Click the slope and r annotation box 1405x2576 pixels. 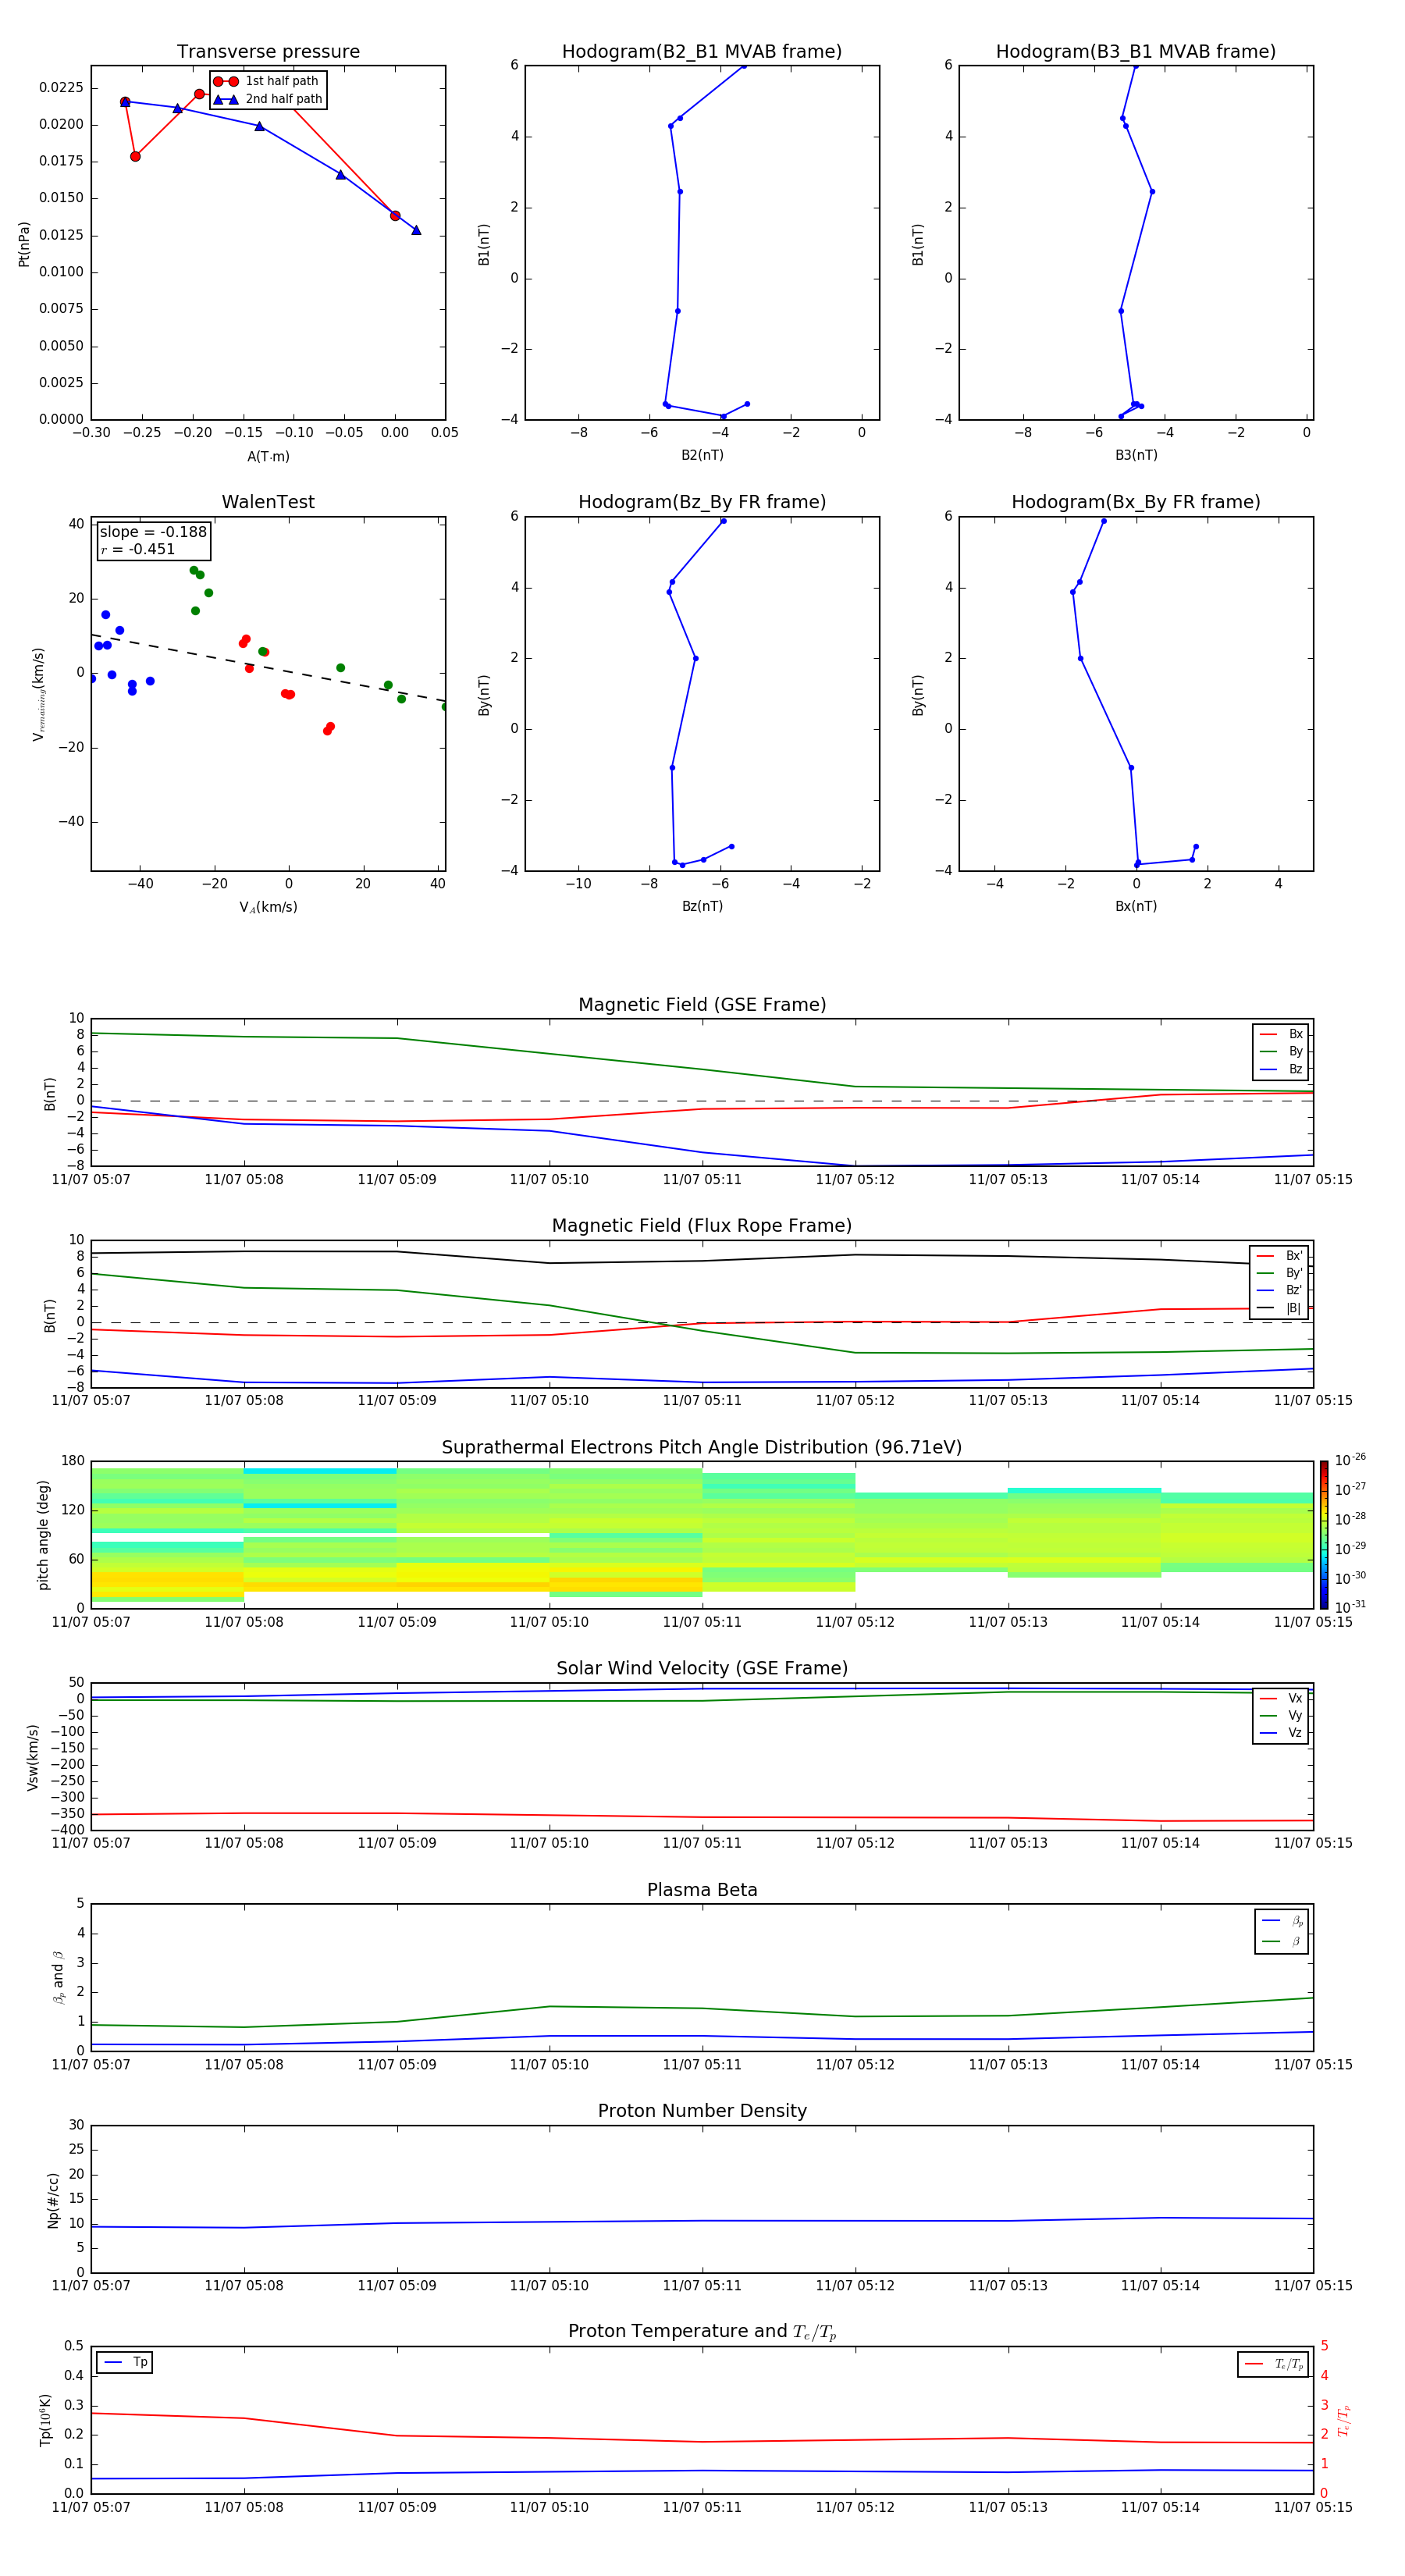click(153, 540)
